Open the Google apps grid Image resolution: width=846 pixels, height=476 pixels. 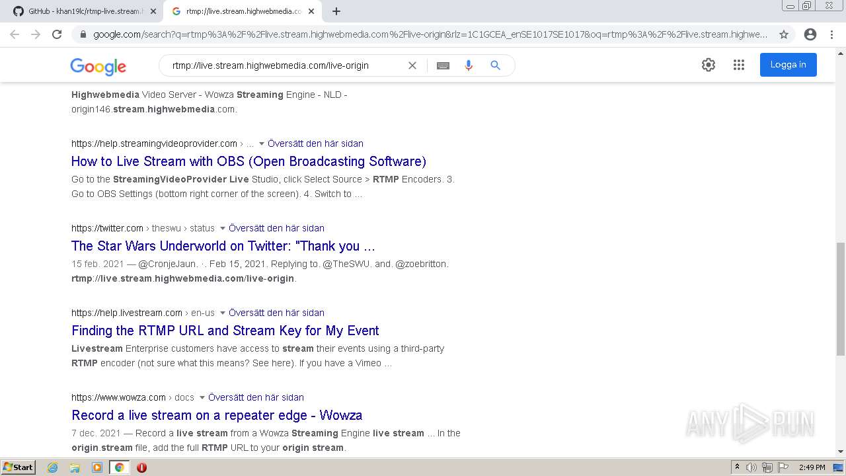coord(739,65)
